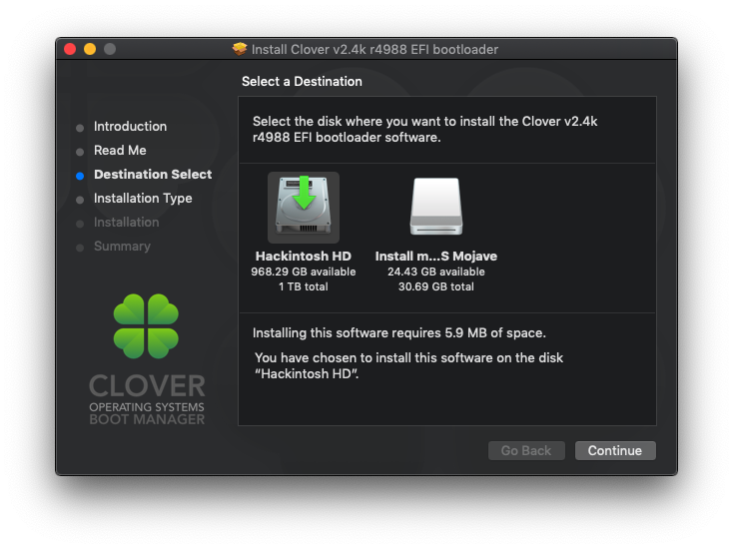
Task: Click the '1 TB total' text
Action: [304, 286]
